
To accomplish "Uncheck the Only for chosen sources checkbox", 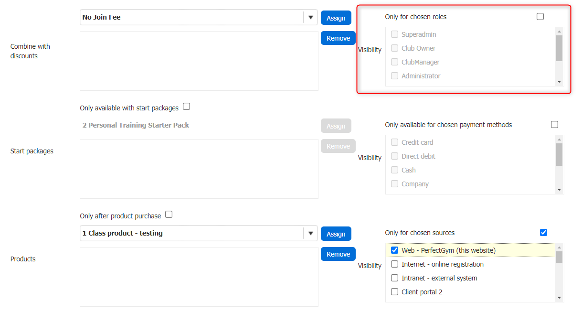I will pos(543,233).
